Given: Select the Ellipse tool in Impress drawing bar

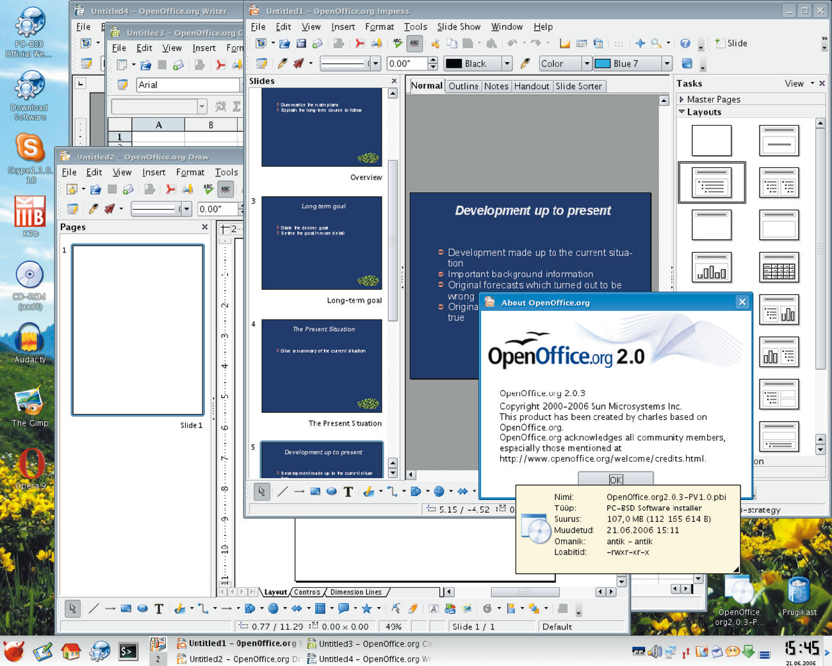Looking at the screenshot, I should (332, 492).
